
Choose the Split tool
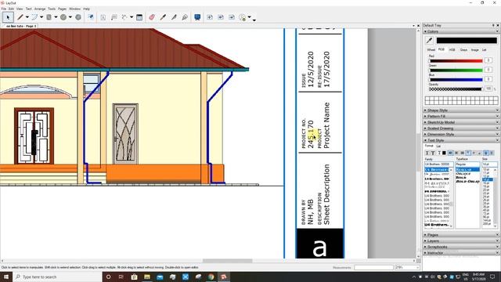174,17
